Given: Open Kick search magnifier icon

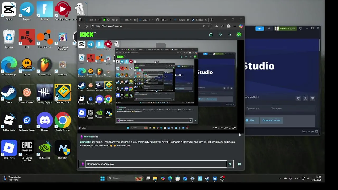Looking at the screenshot, I should [230, 35].
